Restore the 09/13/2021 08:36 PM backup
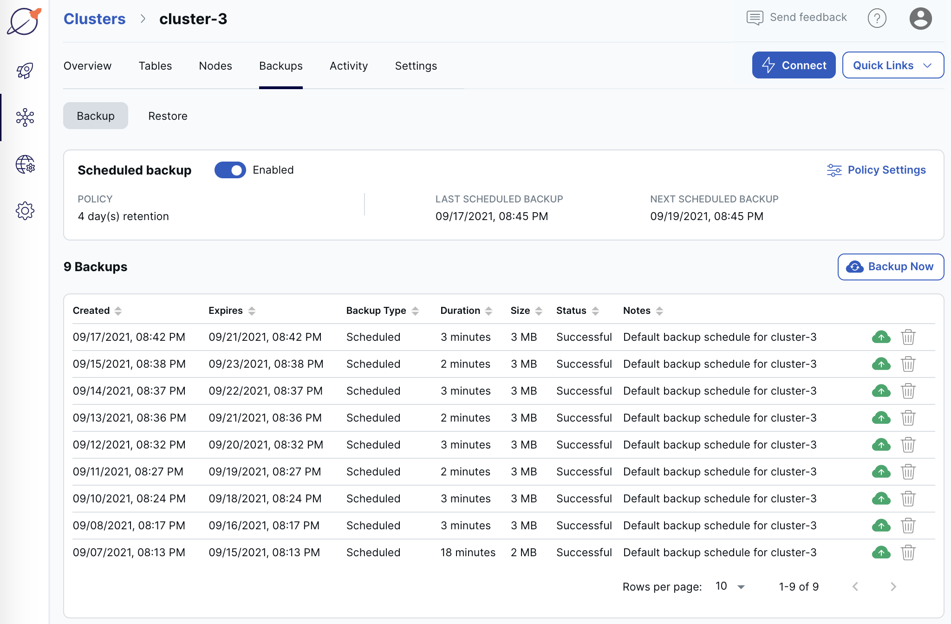The width and height of the screenshot is (951, 624). (x=881, y=418)
